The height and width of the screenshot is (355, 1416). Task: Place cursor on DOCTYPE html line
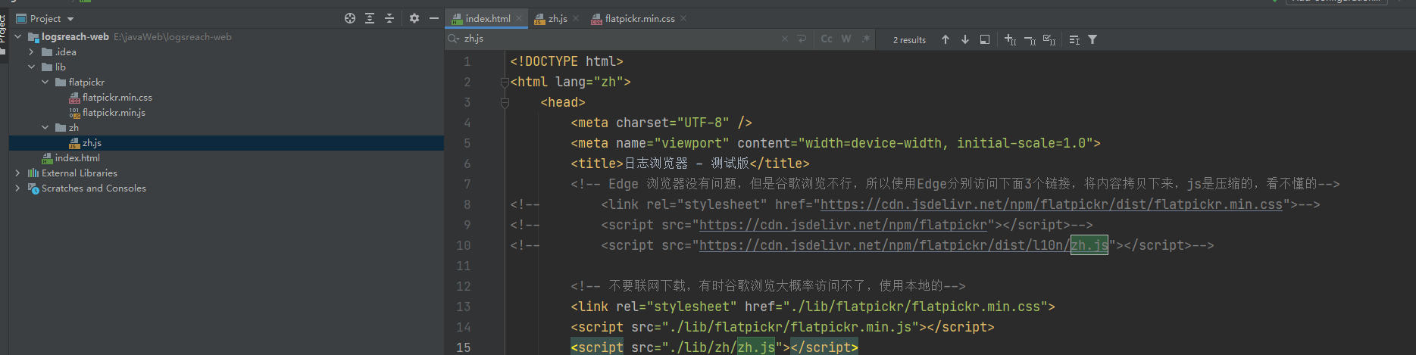point(567,61)
